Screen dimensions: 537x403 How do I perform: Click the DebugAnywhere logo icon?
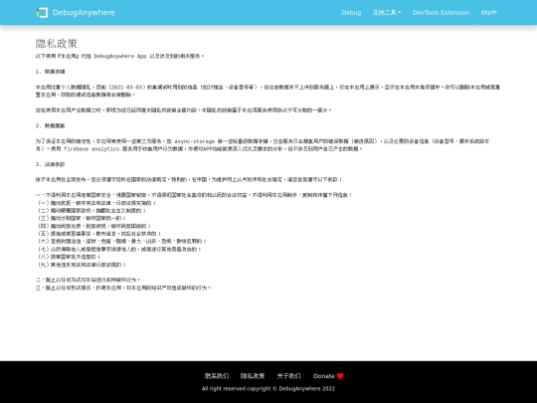point(42,13)
